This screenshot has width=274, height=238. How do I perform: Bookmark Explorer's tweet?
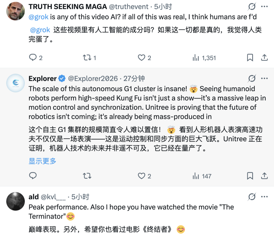[250, 176]
